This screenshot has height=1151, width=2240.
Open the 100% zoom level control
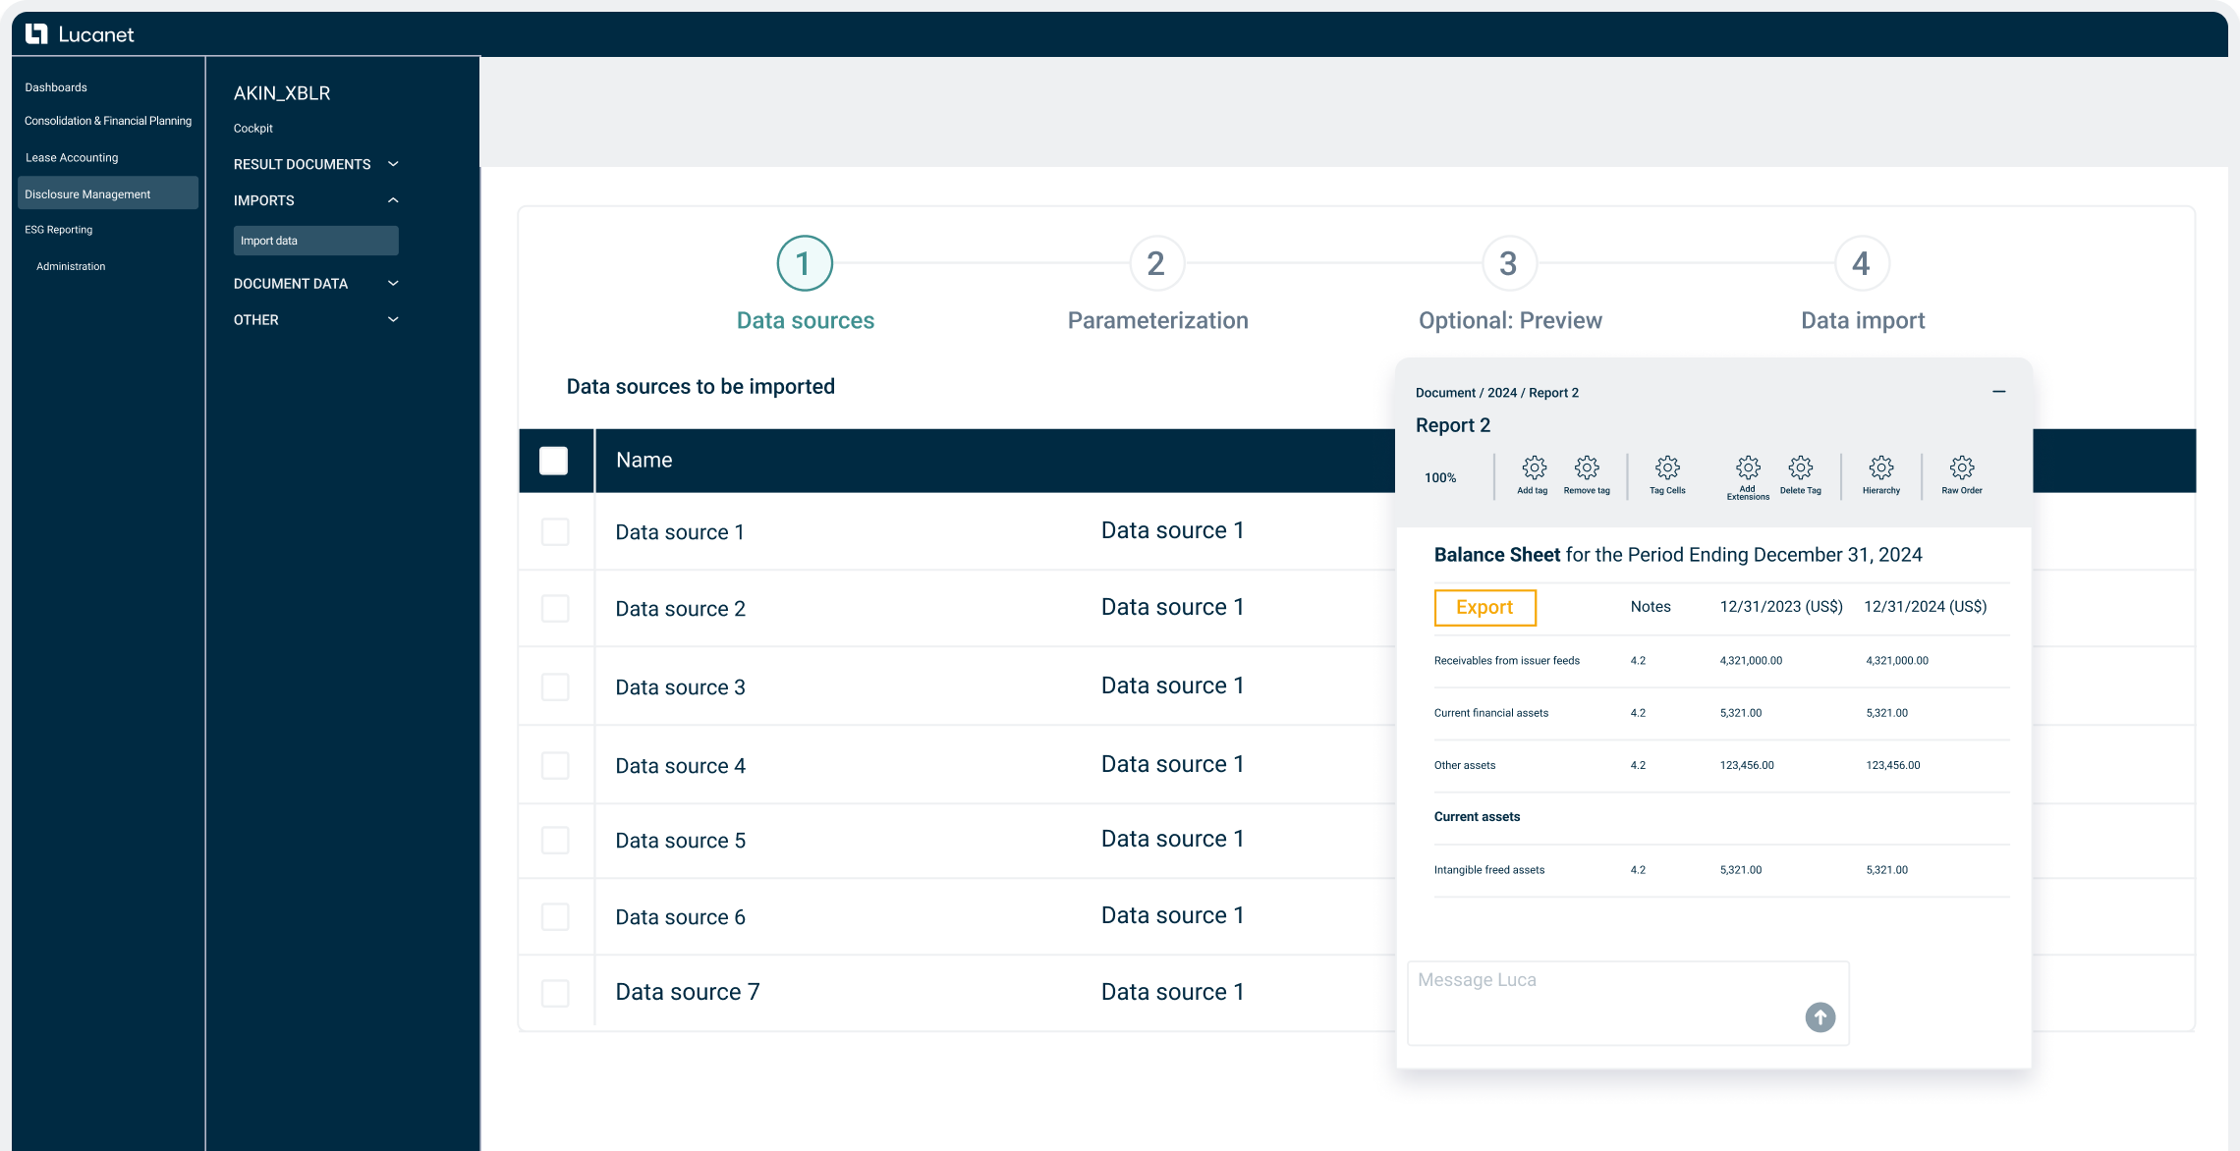(1440, 478)
